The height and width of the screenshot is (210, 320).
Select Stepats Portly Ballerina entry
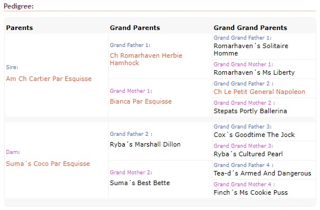250,111
